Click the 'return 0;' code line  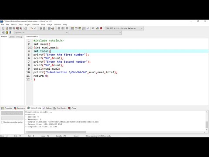click(41, 76)
